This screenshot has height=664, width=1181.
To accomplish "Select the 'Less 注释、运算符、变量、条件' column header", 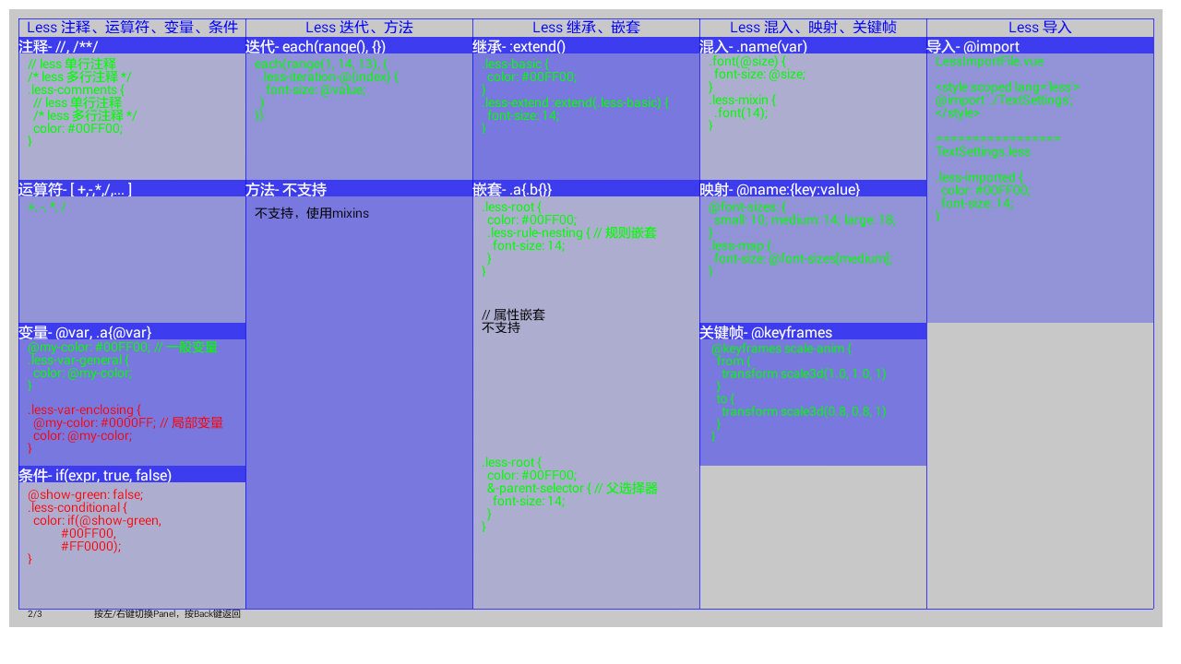I will tap(132, 28).
